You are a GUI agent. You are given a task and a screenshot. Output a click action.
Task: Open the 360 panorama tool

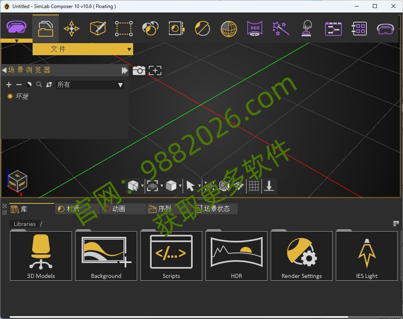point(255,28)
